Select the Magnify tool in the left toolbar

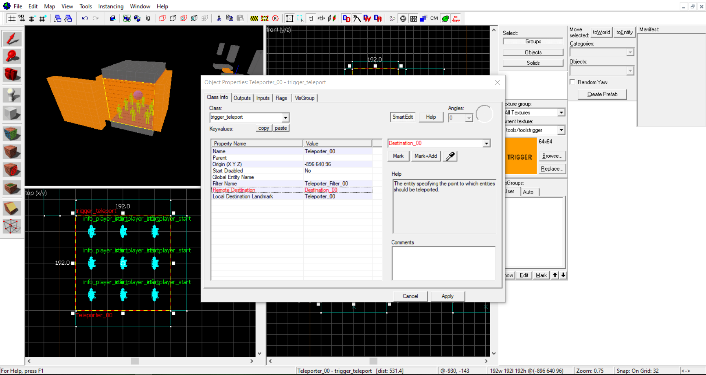coord(12,57)
